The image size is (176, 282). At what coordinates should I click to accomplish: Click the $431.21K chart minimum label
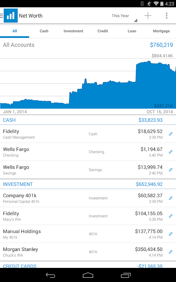click(x=163, y=106)
